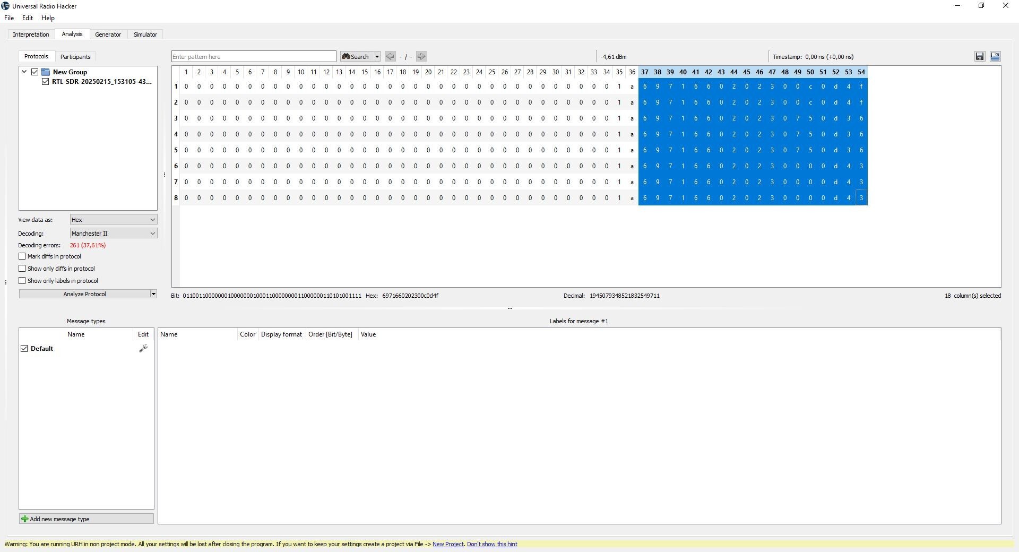Open the Search button dropdown arrow
1019x552 pixels.
(377, 56)
